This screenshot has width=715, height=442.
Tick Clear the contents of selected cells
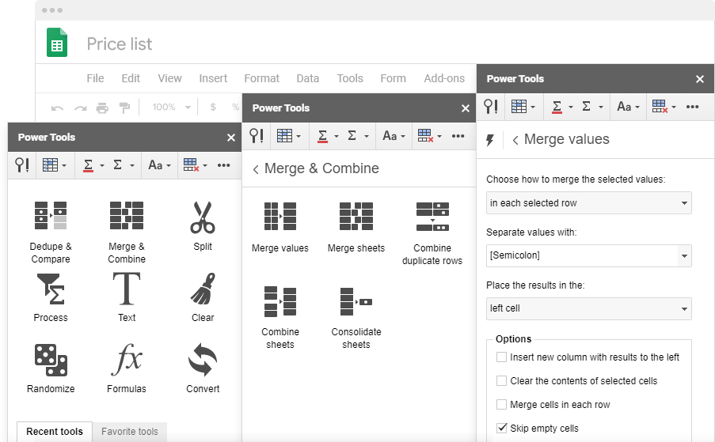[501, 380]
